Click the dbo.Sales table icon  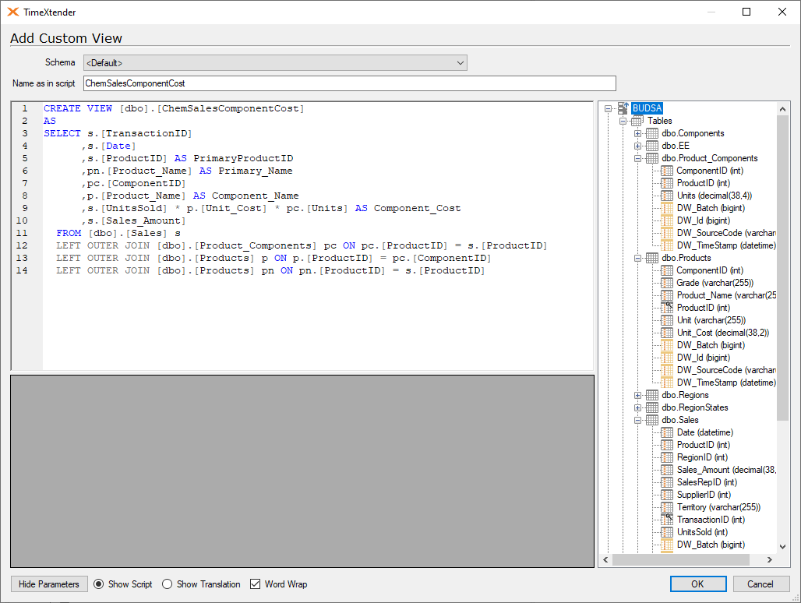click(652, 420)
